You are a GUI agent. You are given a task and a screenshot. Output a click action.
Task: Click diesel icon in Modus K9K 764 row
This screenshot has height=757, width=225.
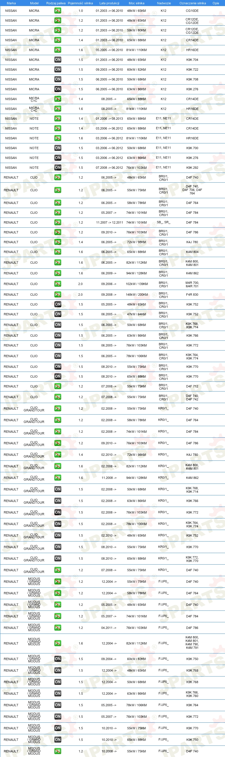(58, 705)
